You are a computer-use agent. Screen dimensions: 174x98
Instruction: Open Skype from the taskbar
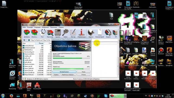106,96
